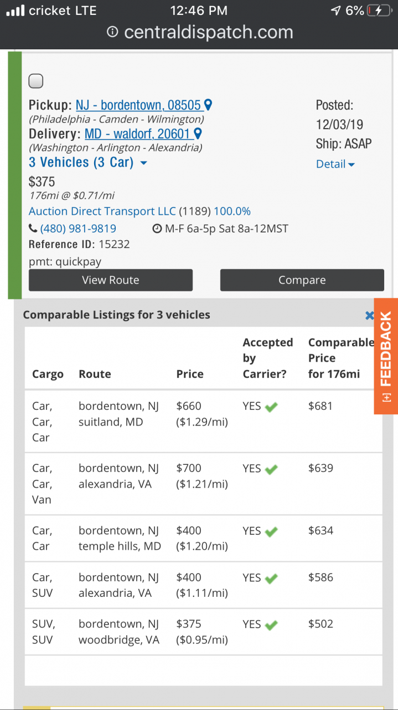Tap the phone icon beside (480) 981-9819

tap(33, 229)
